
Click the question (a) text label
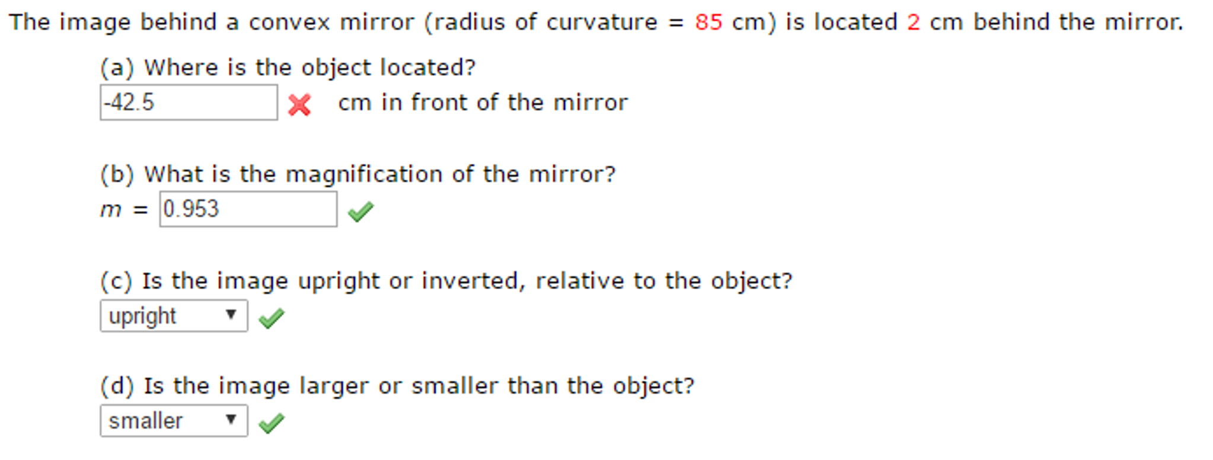pyautogui.click(x=288, y=67)
